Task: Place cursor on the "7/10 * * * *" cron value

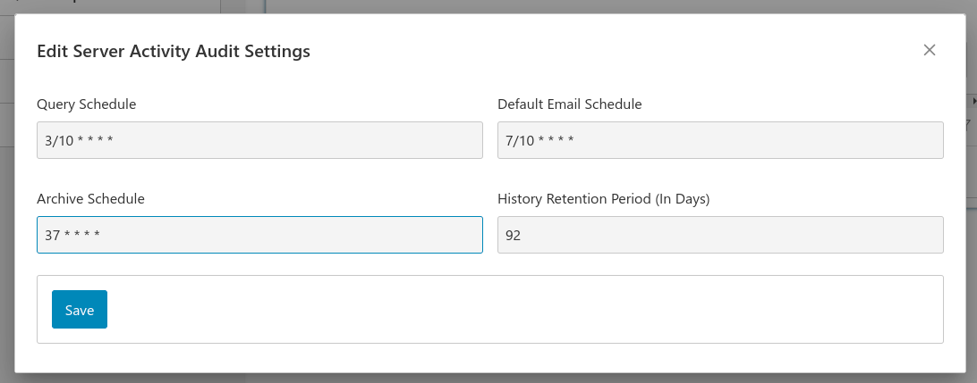Action: tap(539, 140)
